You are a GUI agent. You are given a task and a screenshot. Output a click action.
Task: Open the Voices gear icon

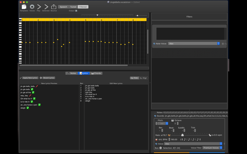coord(32,7)
